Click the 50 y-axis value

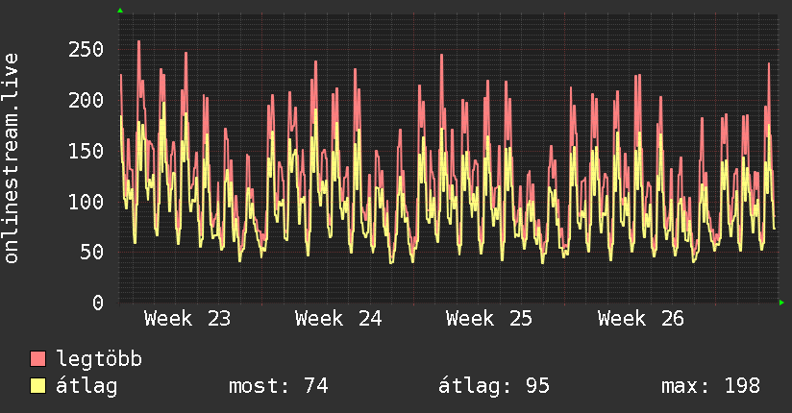coord(92,252)
